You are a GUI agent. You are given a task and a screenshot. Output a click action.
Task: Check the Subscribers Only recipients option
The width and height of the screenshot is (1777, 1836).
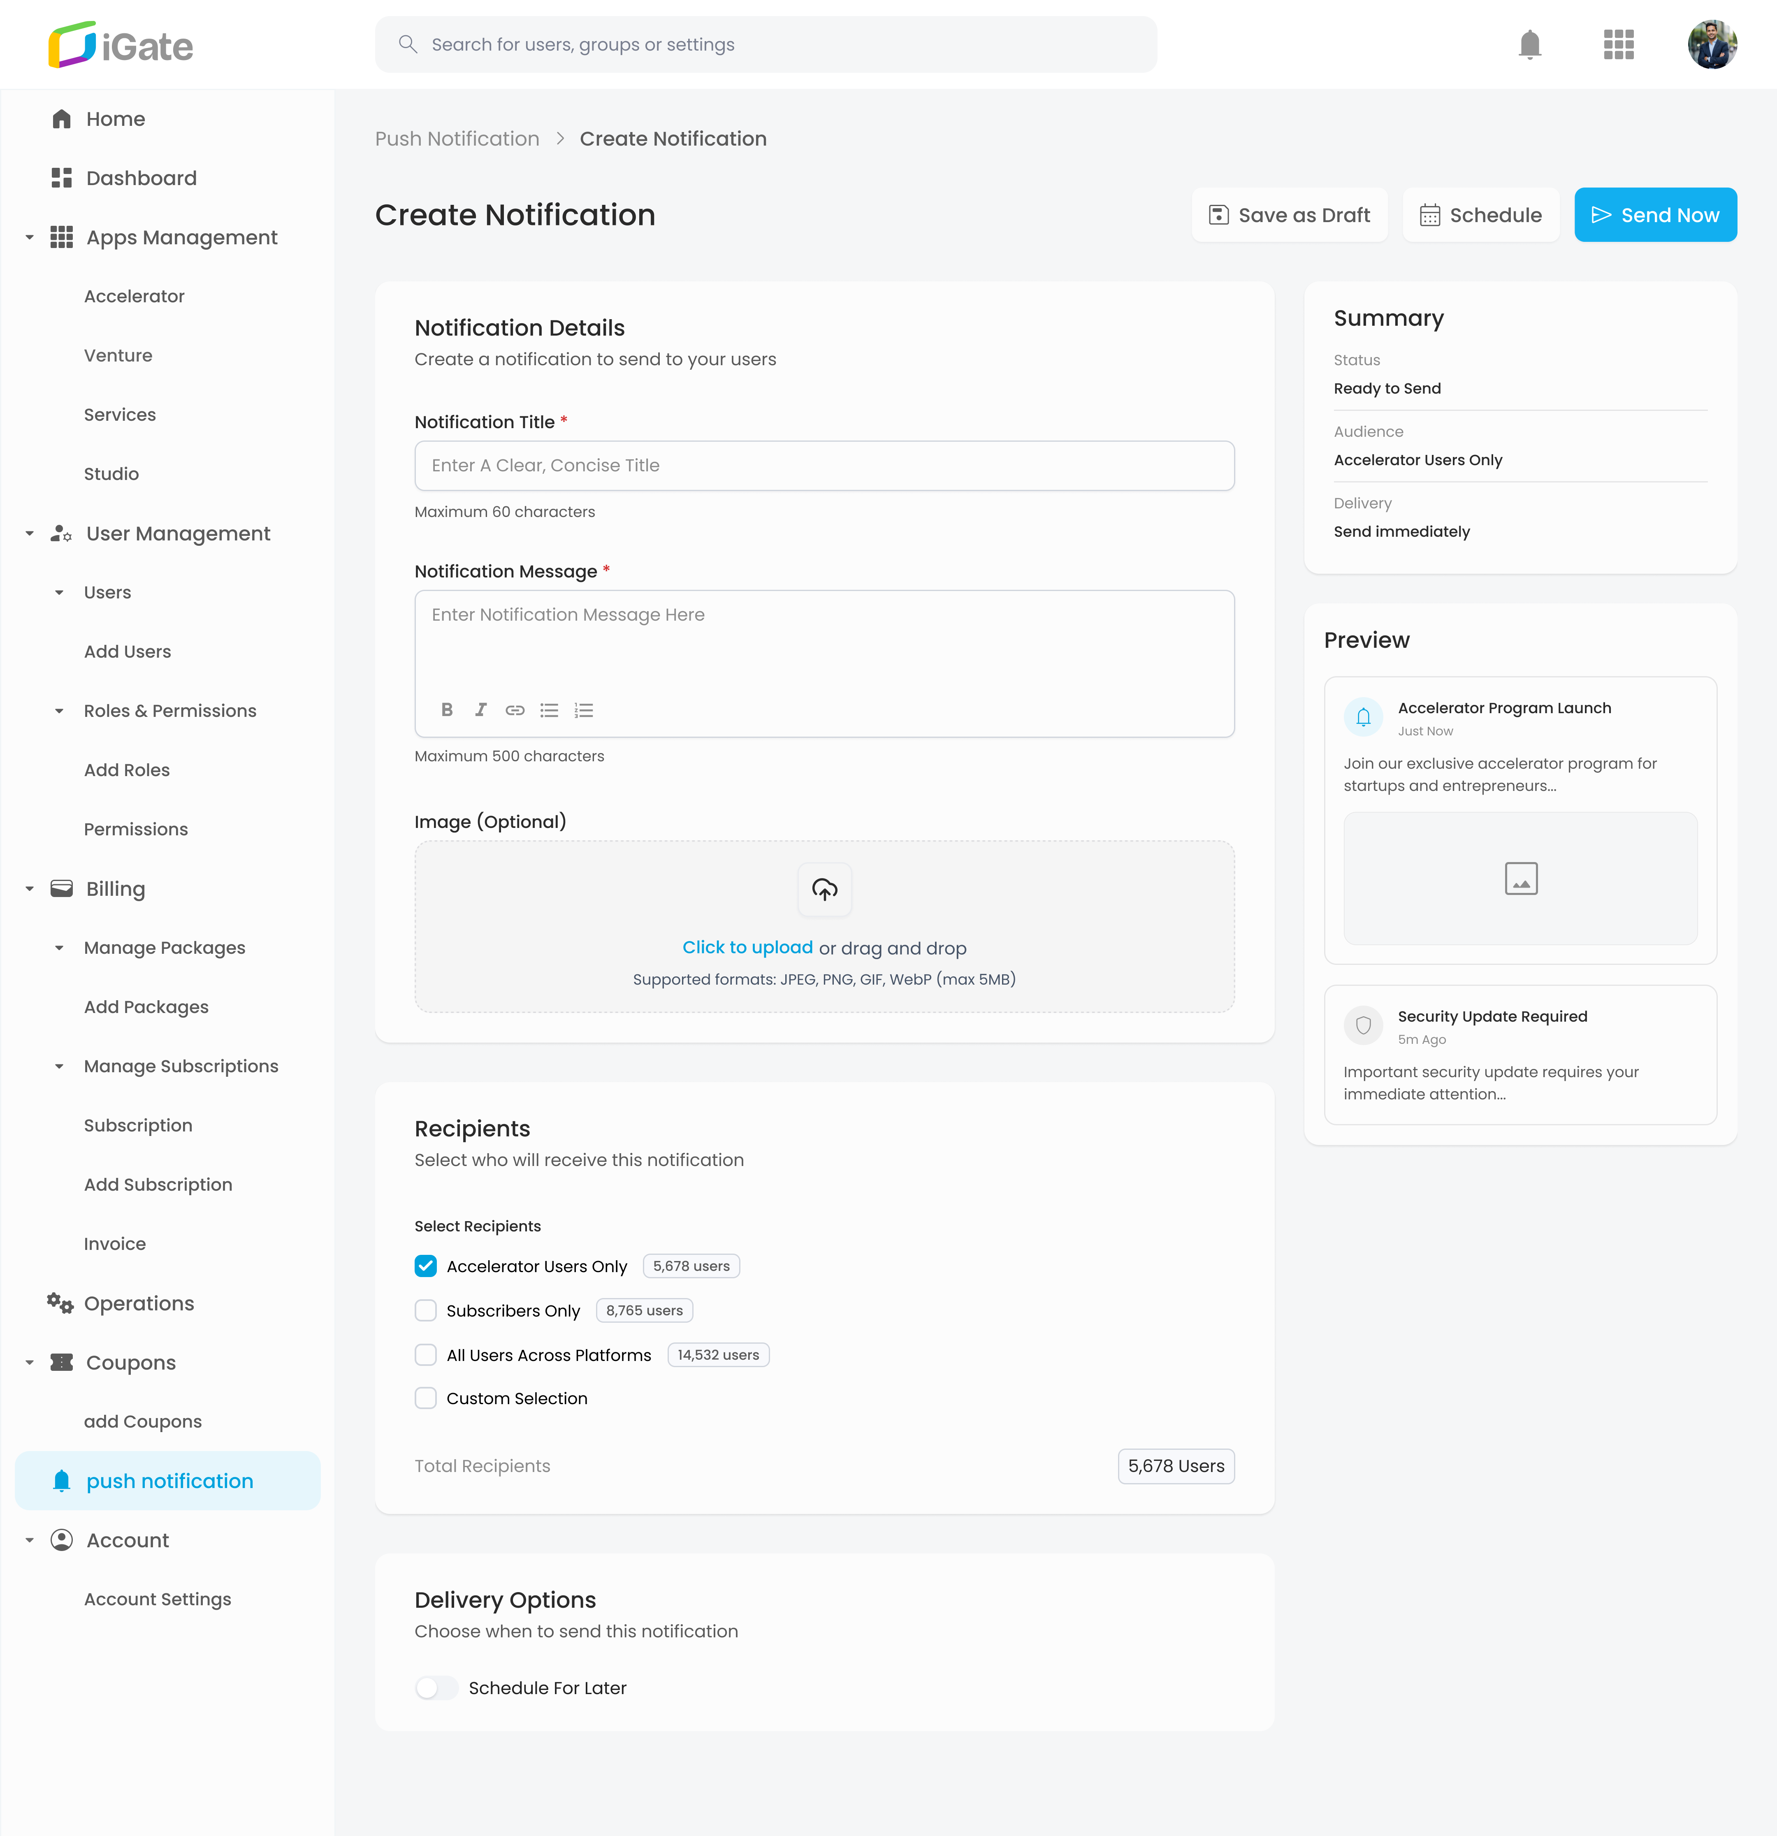pos(426,1310)
